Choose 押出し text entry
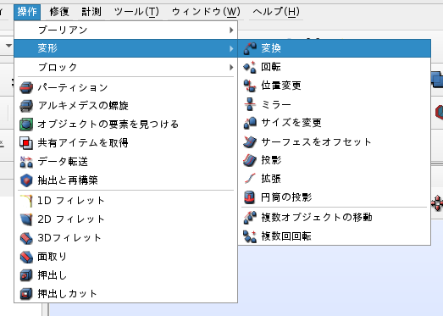Screen dimensions: 443x316 [53, 275]
